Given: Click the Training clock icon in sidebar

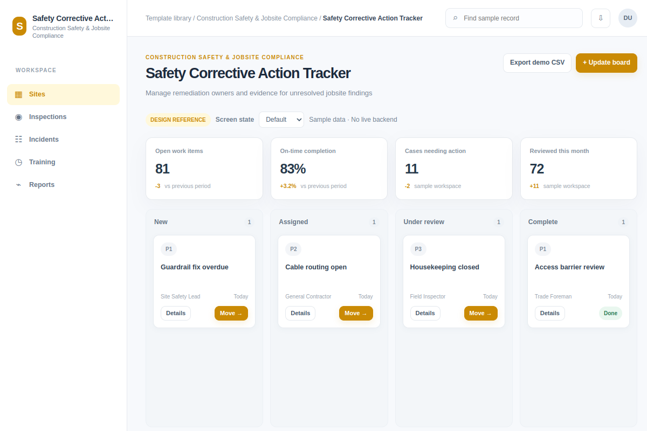Looking at the screenshot, I should [x=18, y=162].
